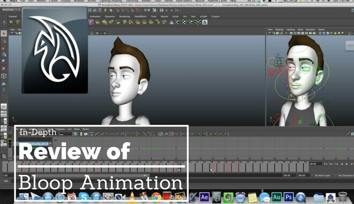Open the No Anim Layer dropdown
This screenshot has height=204, width=354.
pyautogui.click(x=323, y=176)
